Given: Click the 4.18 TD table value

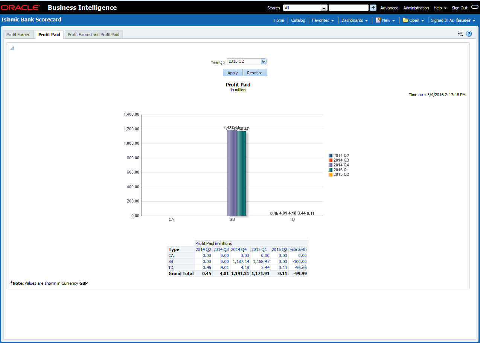Looking at the screenshot, I should (x=245, y=267).
